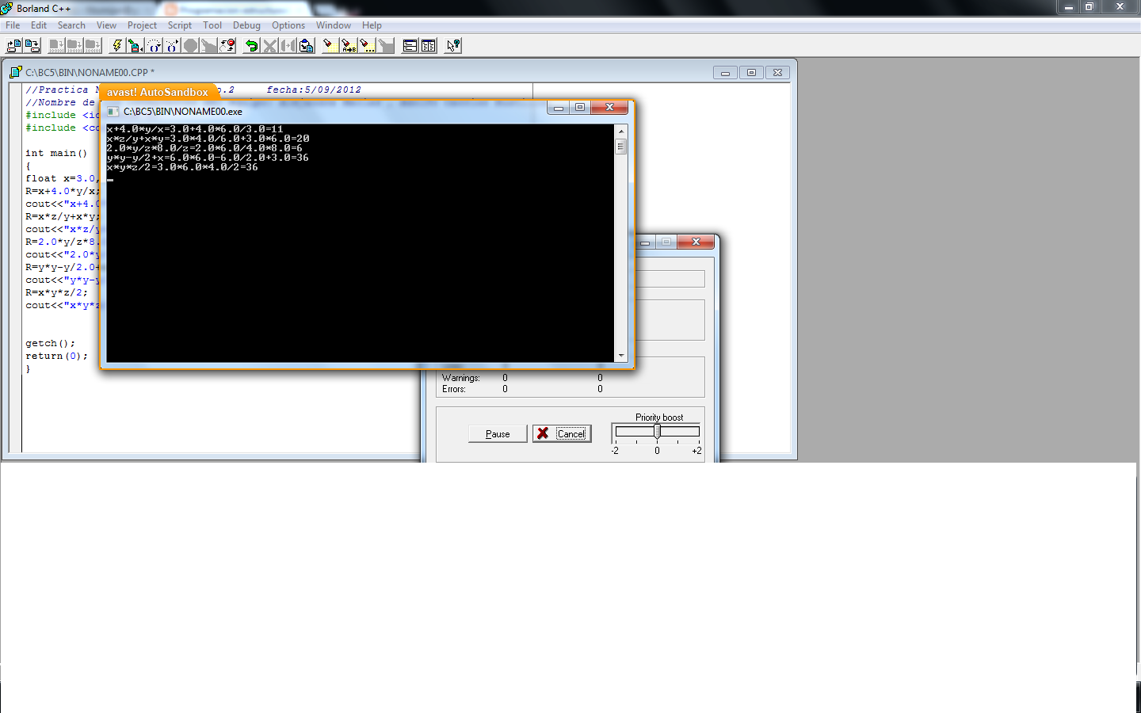Open the Debug menu
Screen dimensions: 1141x713
(246, 25)
